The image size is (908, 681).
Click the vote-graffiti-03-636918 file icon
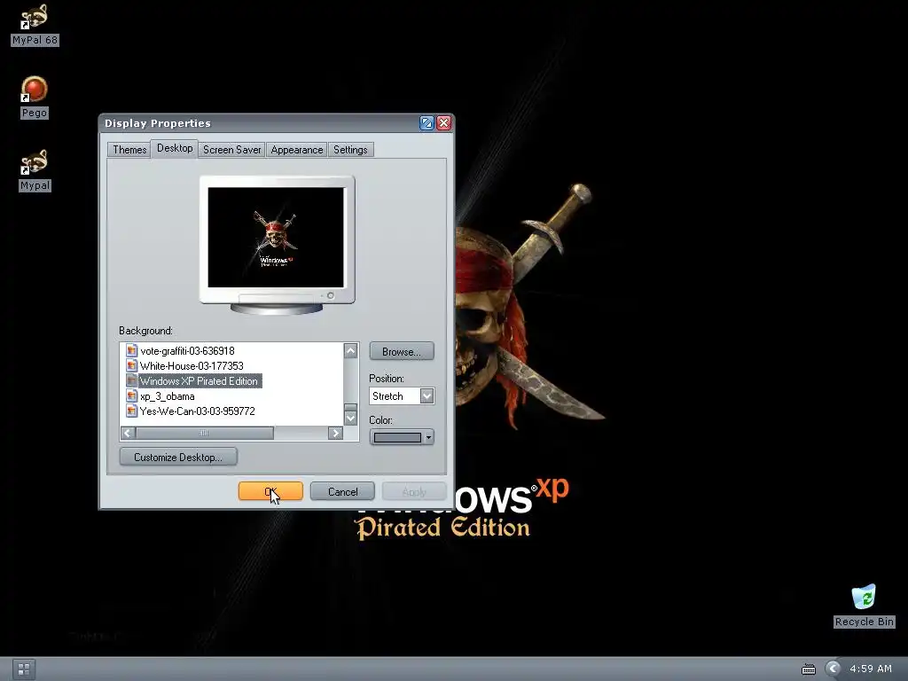click(x=131, y=350)
